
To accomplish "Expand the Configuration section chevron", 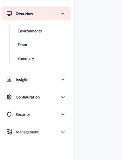I will point(63,97).
